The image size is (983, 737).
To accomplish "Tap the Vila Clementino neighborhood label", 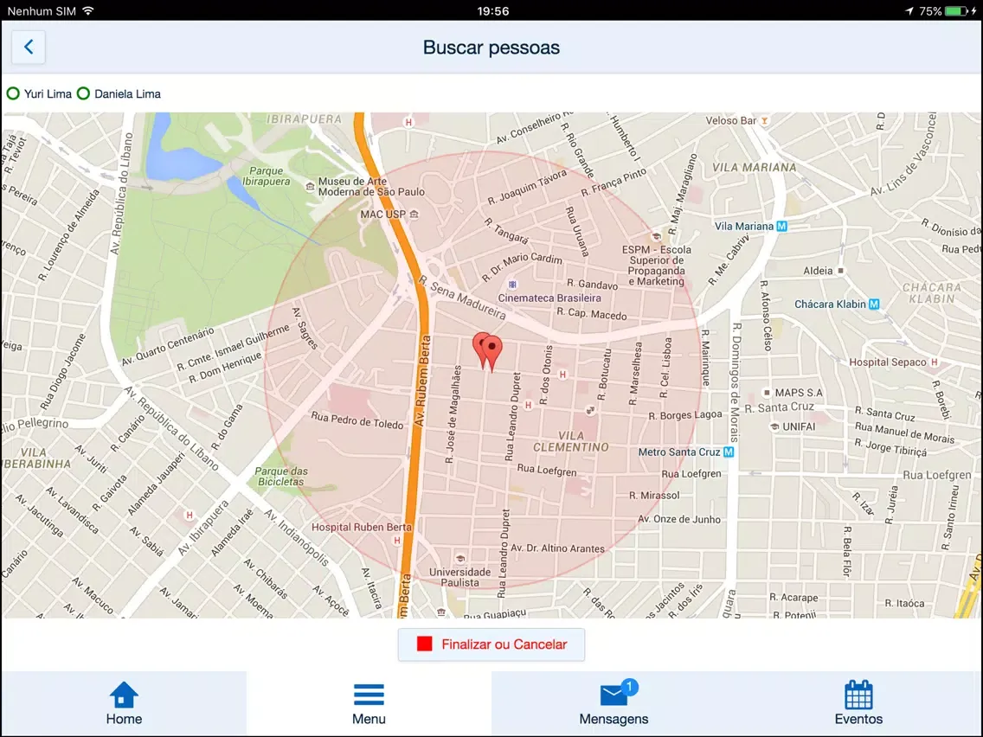I will [570, 441].
